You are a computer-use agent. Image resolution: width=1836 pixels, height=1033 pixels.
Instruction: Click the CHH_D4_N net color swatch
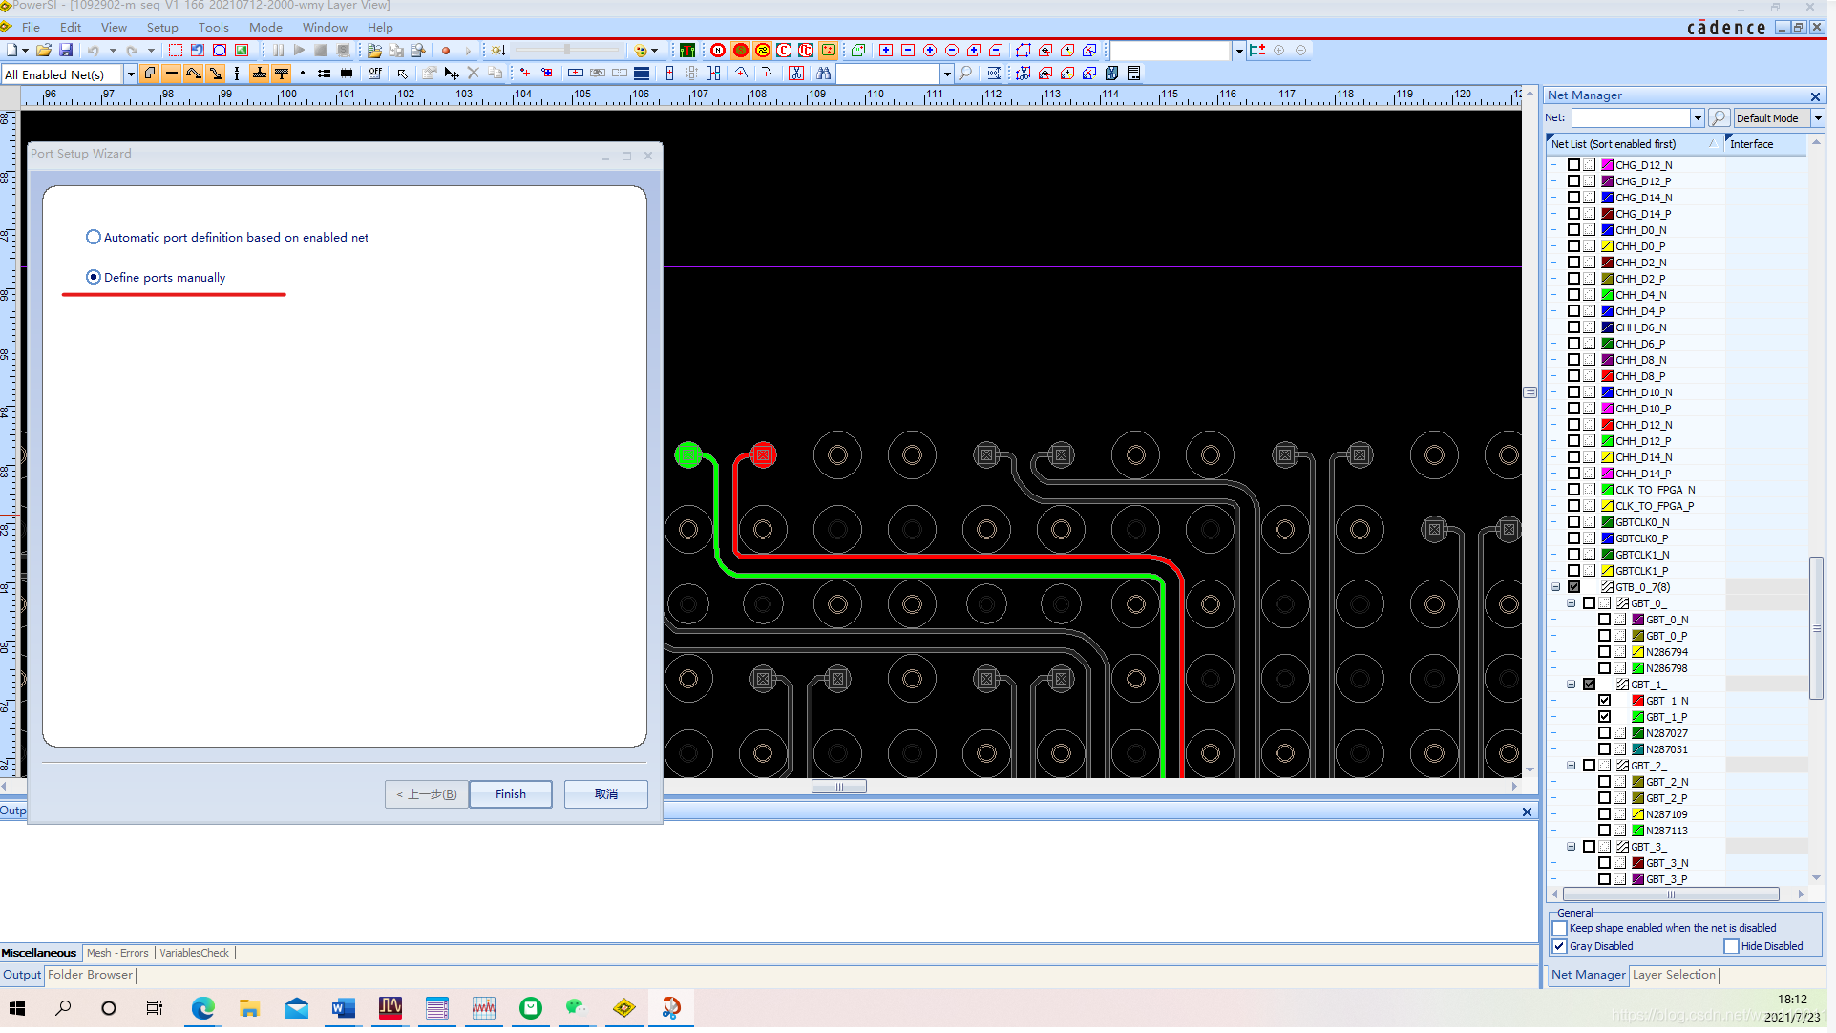[x=1608, y=295]
